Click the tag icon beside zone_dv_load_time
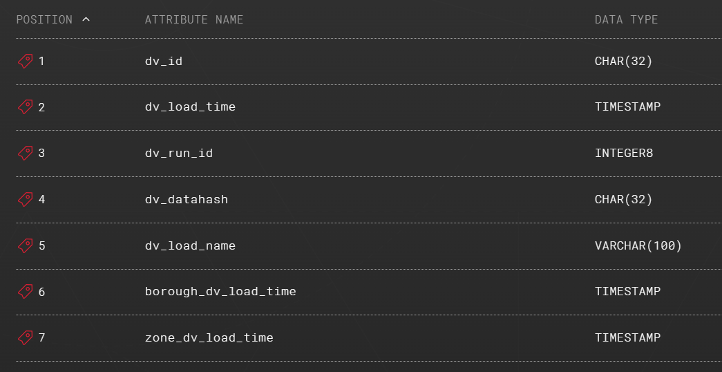Viewport: 722px width, 372px height. tap(25, 337)
